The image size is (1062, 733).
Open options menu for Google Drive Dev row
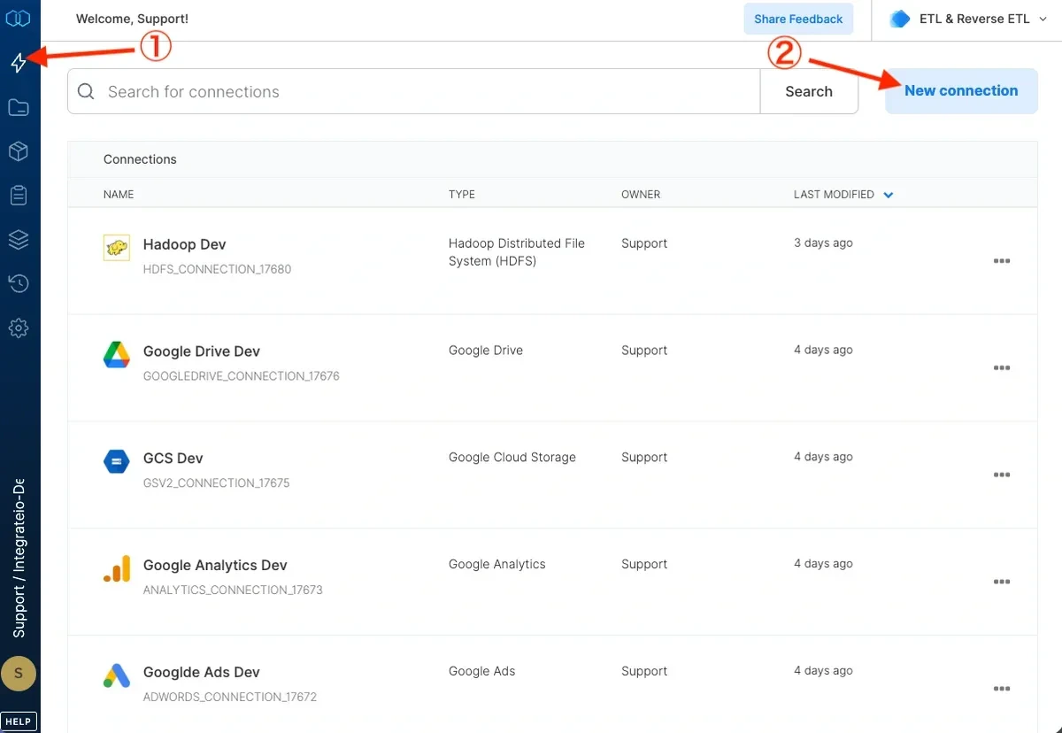(x=1002, y=368)
